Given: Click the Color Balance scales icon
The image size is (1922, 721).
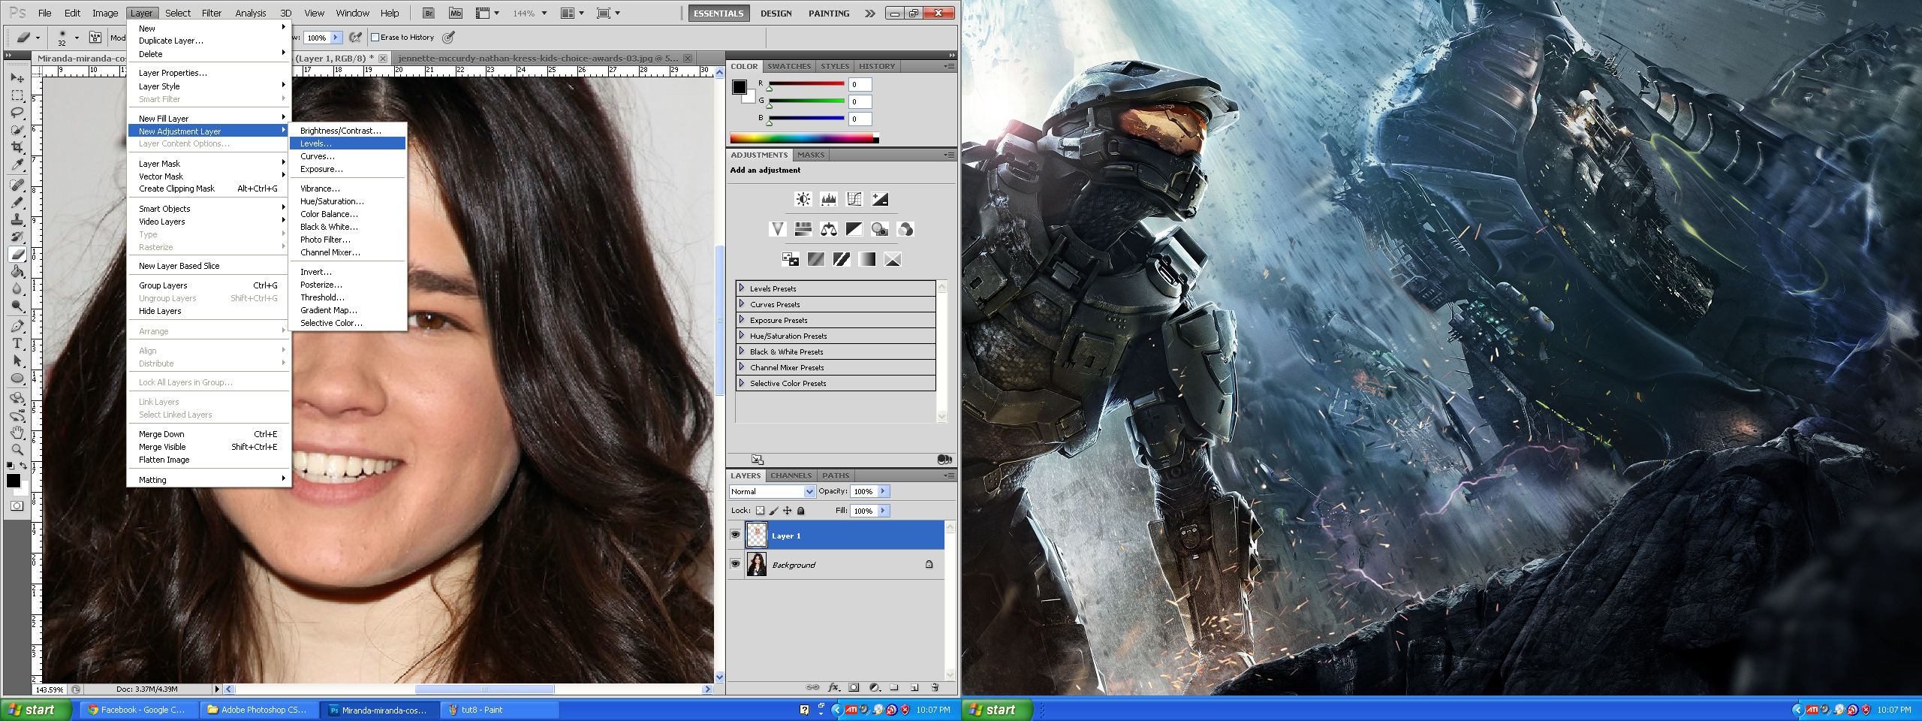Looking at the screenshot, I should (829, 229).
